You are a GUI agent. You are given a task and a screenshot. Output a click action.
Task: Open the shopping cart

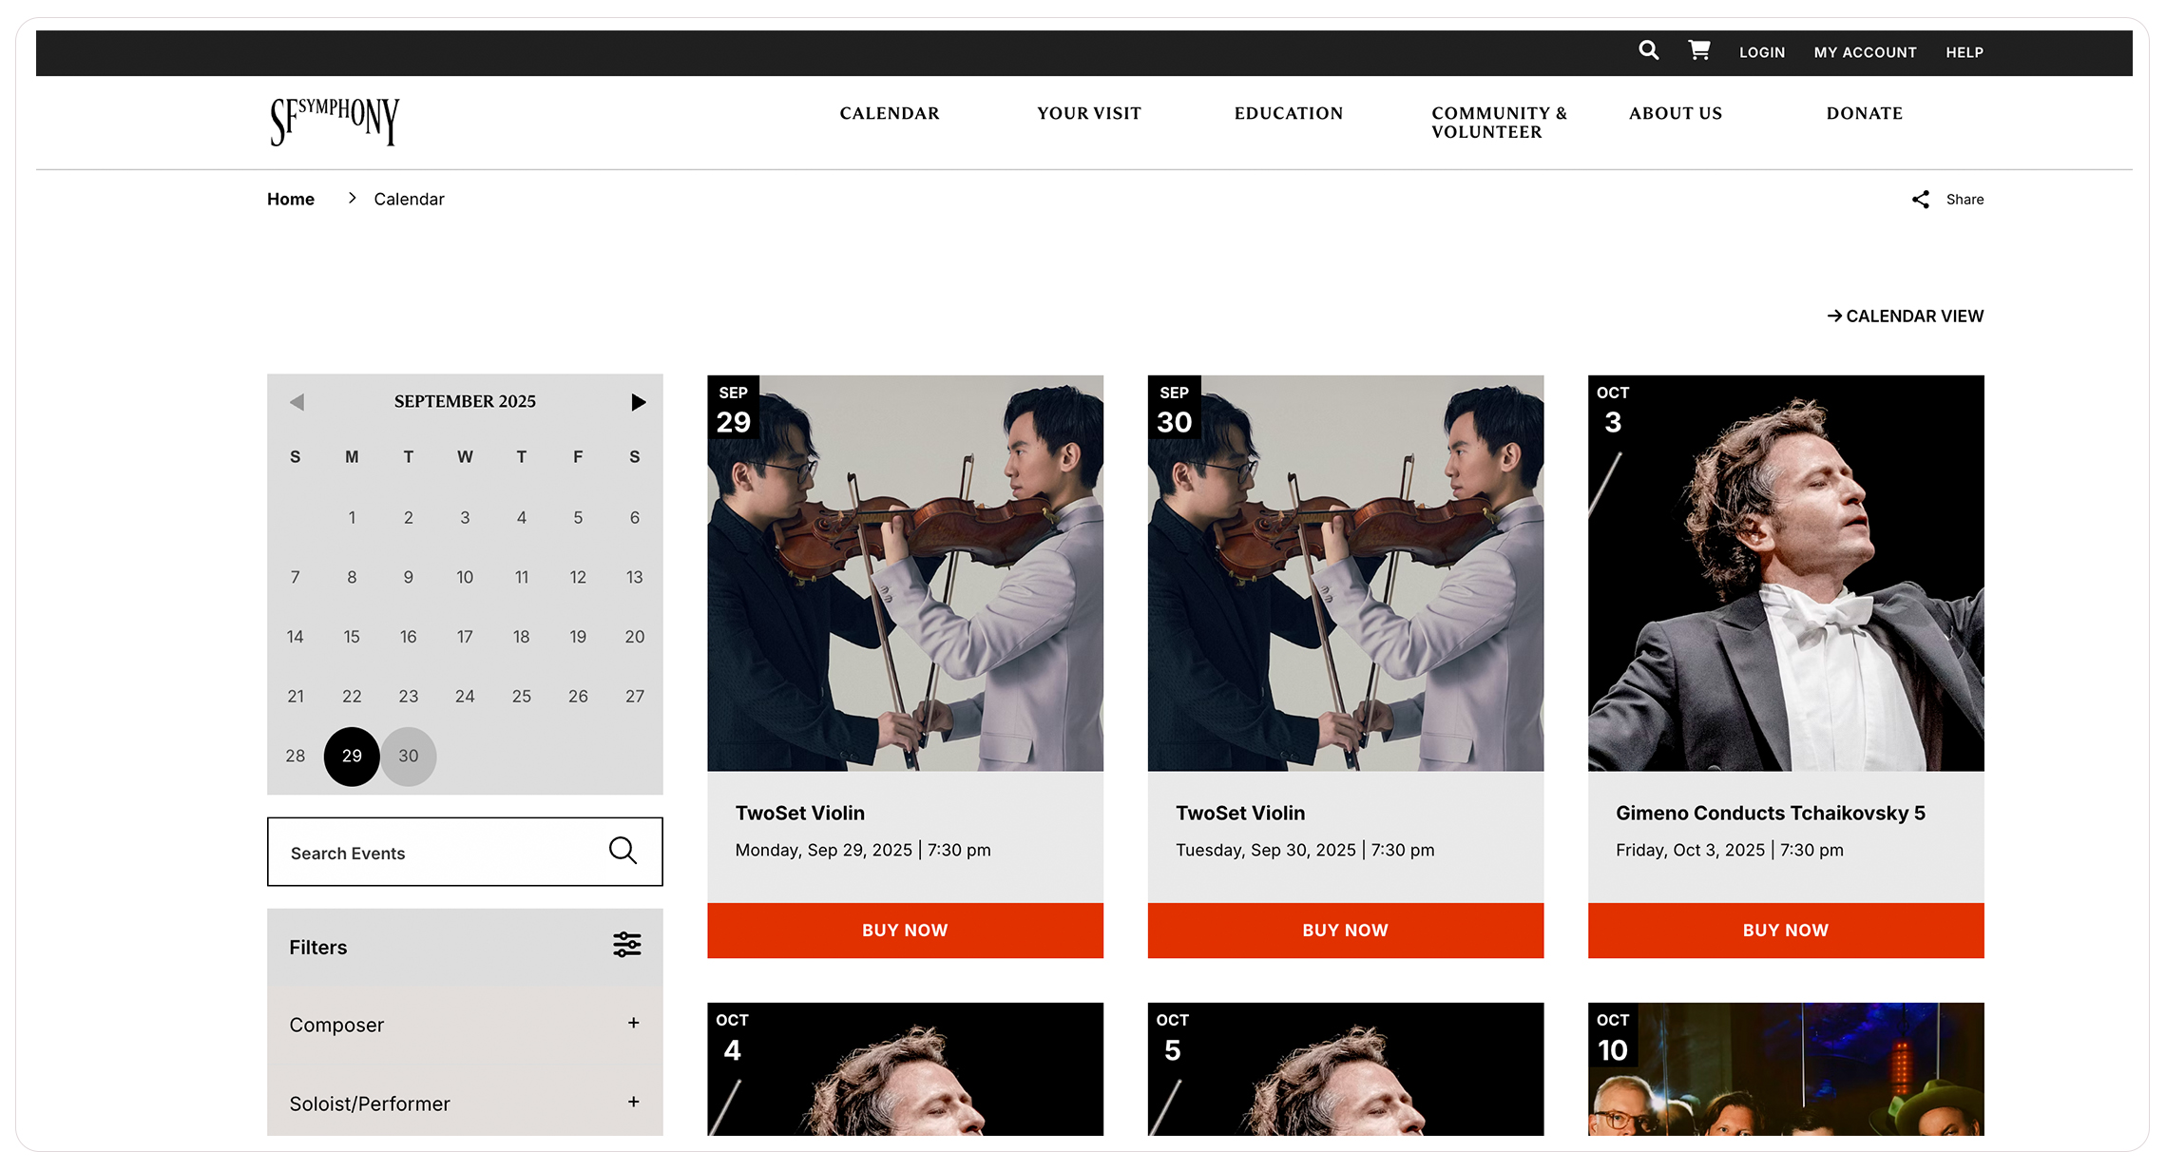(1698, 50)
